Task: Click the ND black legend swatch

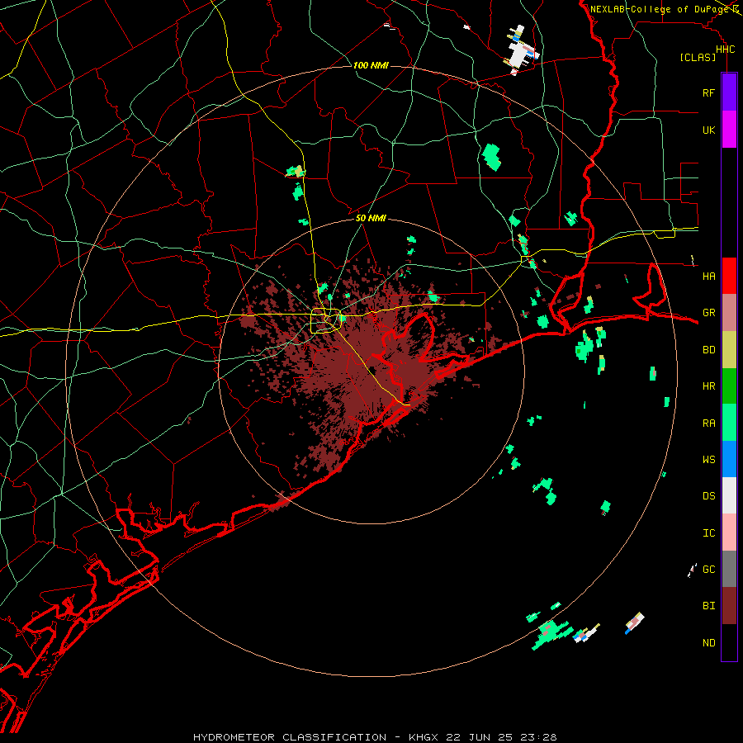Action: pos(729,642)
